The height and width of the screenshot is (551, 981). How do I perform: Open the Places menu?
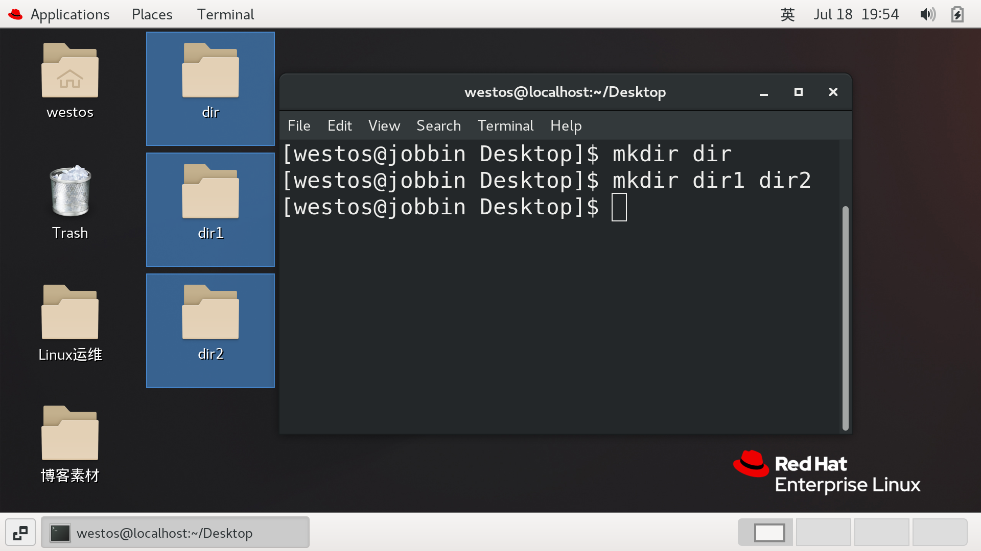point(152,14)
